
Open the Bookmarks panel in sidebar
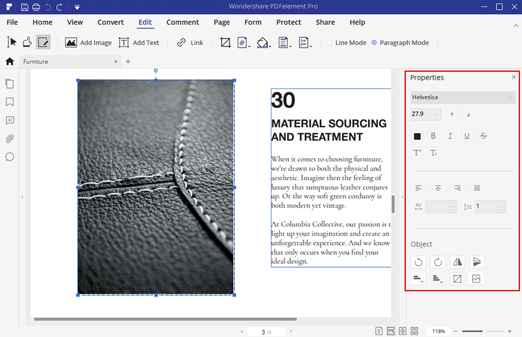[10, 102]
